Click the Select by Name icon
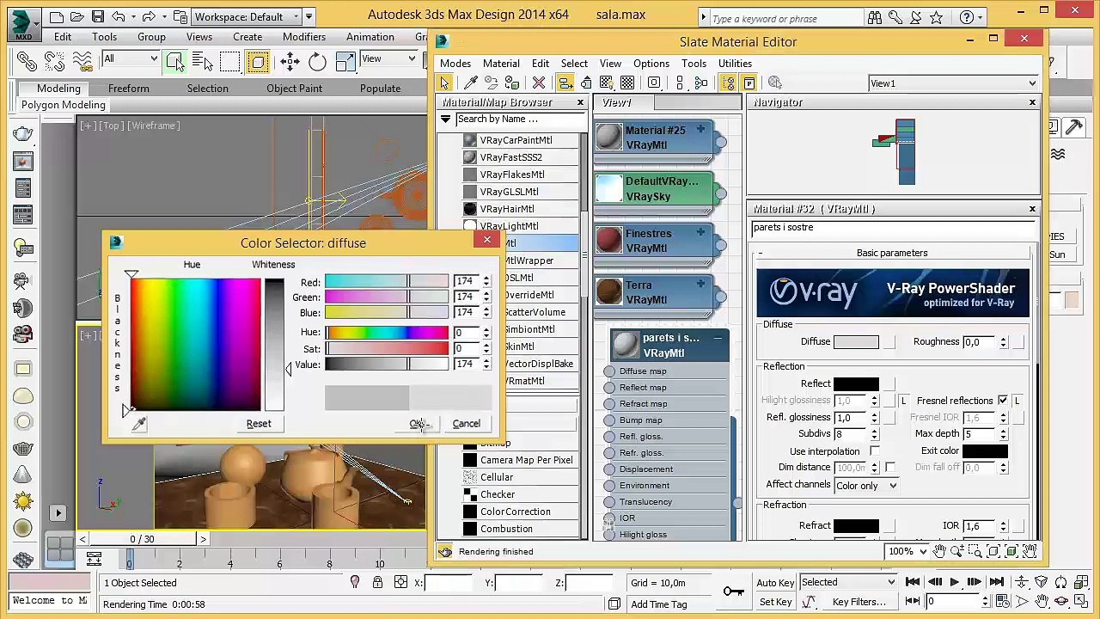Viewport: 1100px width, 619px height. 203,61
